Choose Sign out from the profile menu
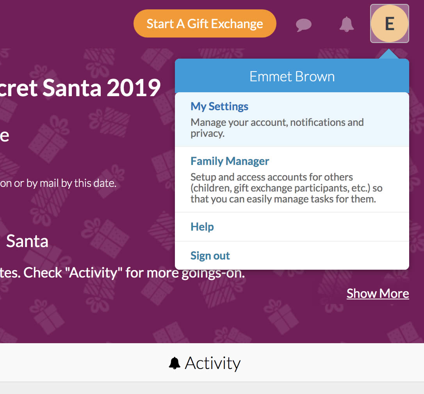424x394 pixels. 210,256
